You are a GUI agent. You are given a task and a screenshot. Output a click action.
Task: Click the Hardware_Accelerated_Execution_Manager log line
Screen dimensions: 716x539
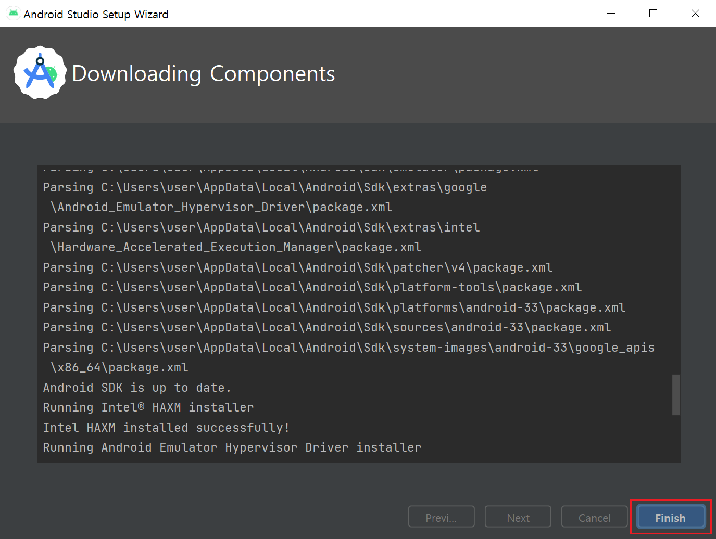236,247
